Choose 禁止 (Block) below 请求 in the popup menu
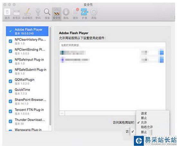177x146 pixels. tap(144, 118)
